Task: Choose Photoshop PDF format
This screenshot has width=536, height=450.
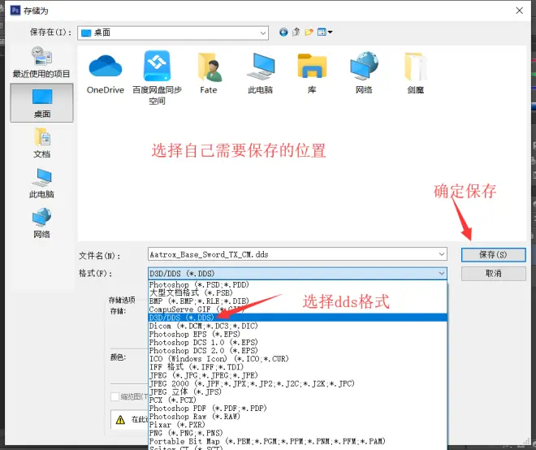Action: pos(297,408)
